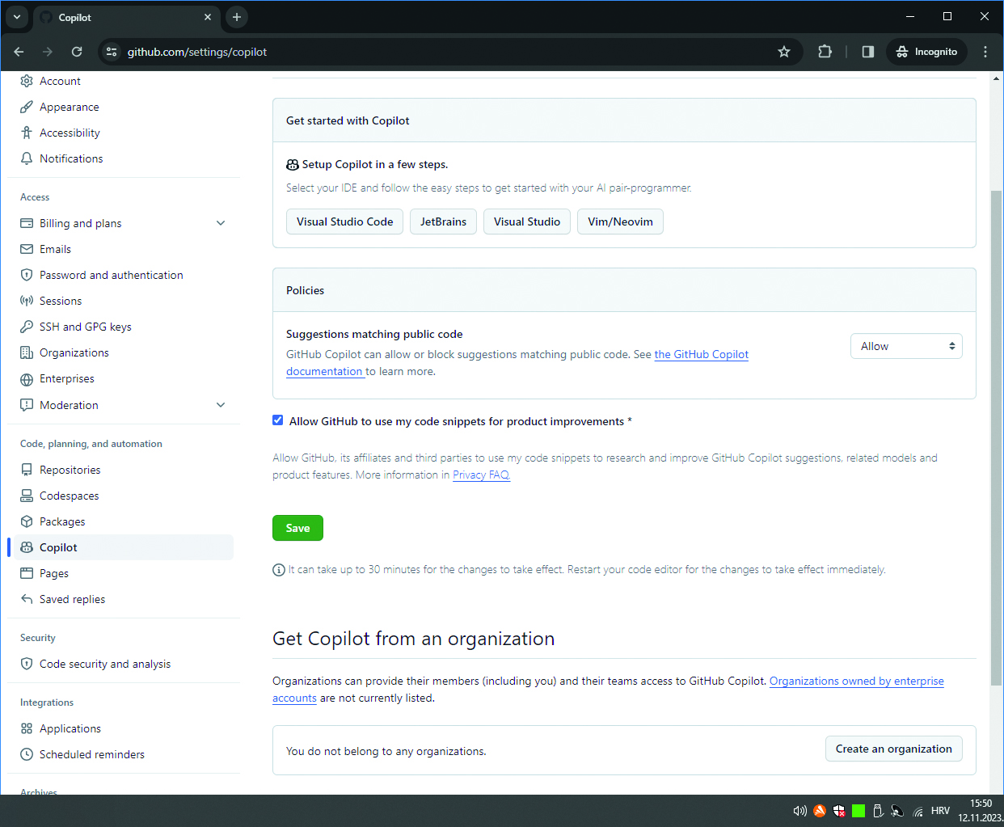Open the Suggestions matching public code dropdown

tap(906, 346)
